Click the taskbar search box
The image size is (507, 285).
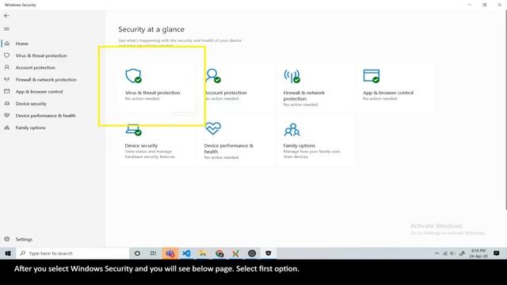pyautogui.click(x=72, y=253)
